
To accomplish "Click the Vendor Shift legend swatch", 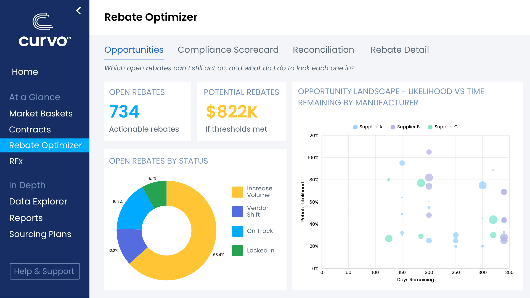I will click(238, 212).
